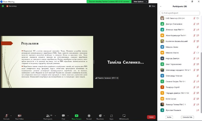Click Микола Масло's camera icon
Viewport: 202px width, 121px height.
tap(198, 53)
